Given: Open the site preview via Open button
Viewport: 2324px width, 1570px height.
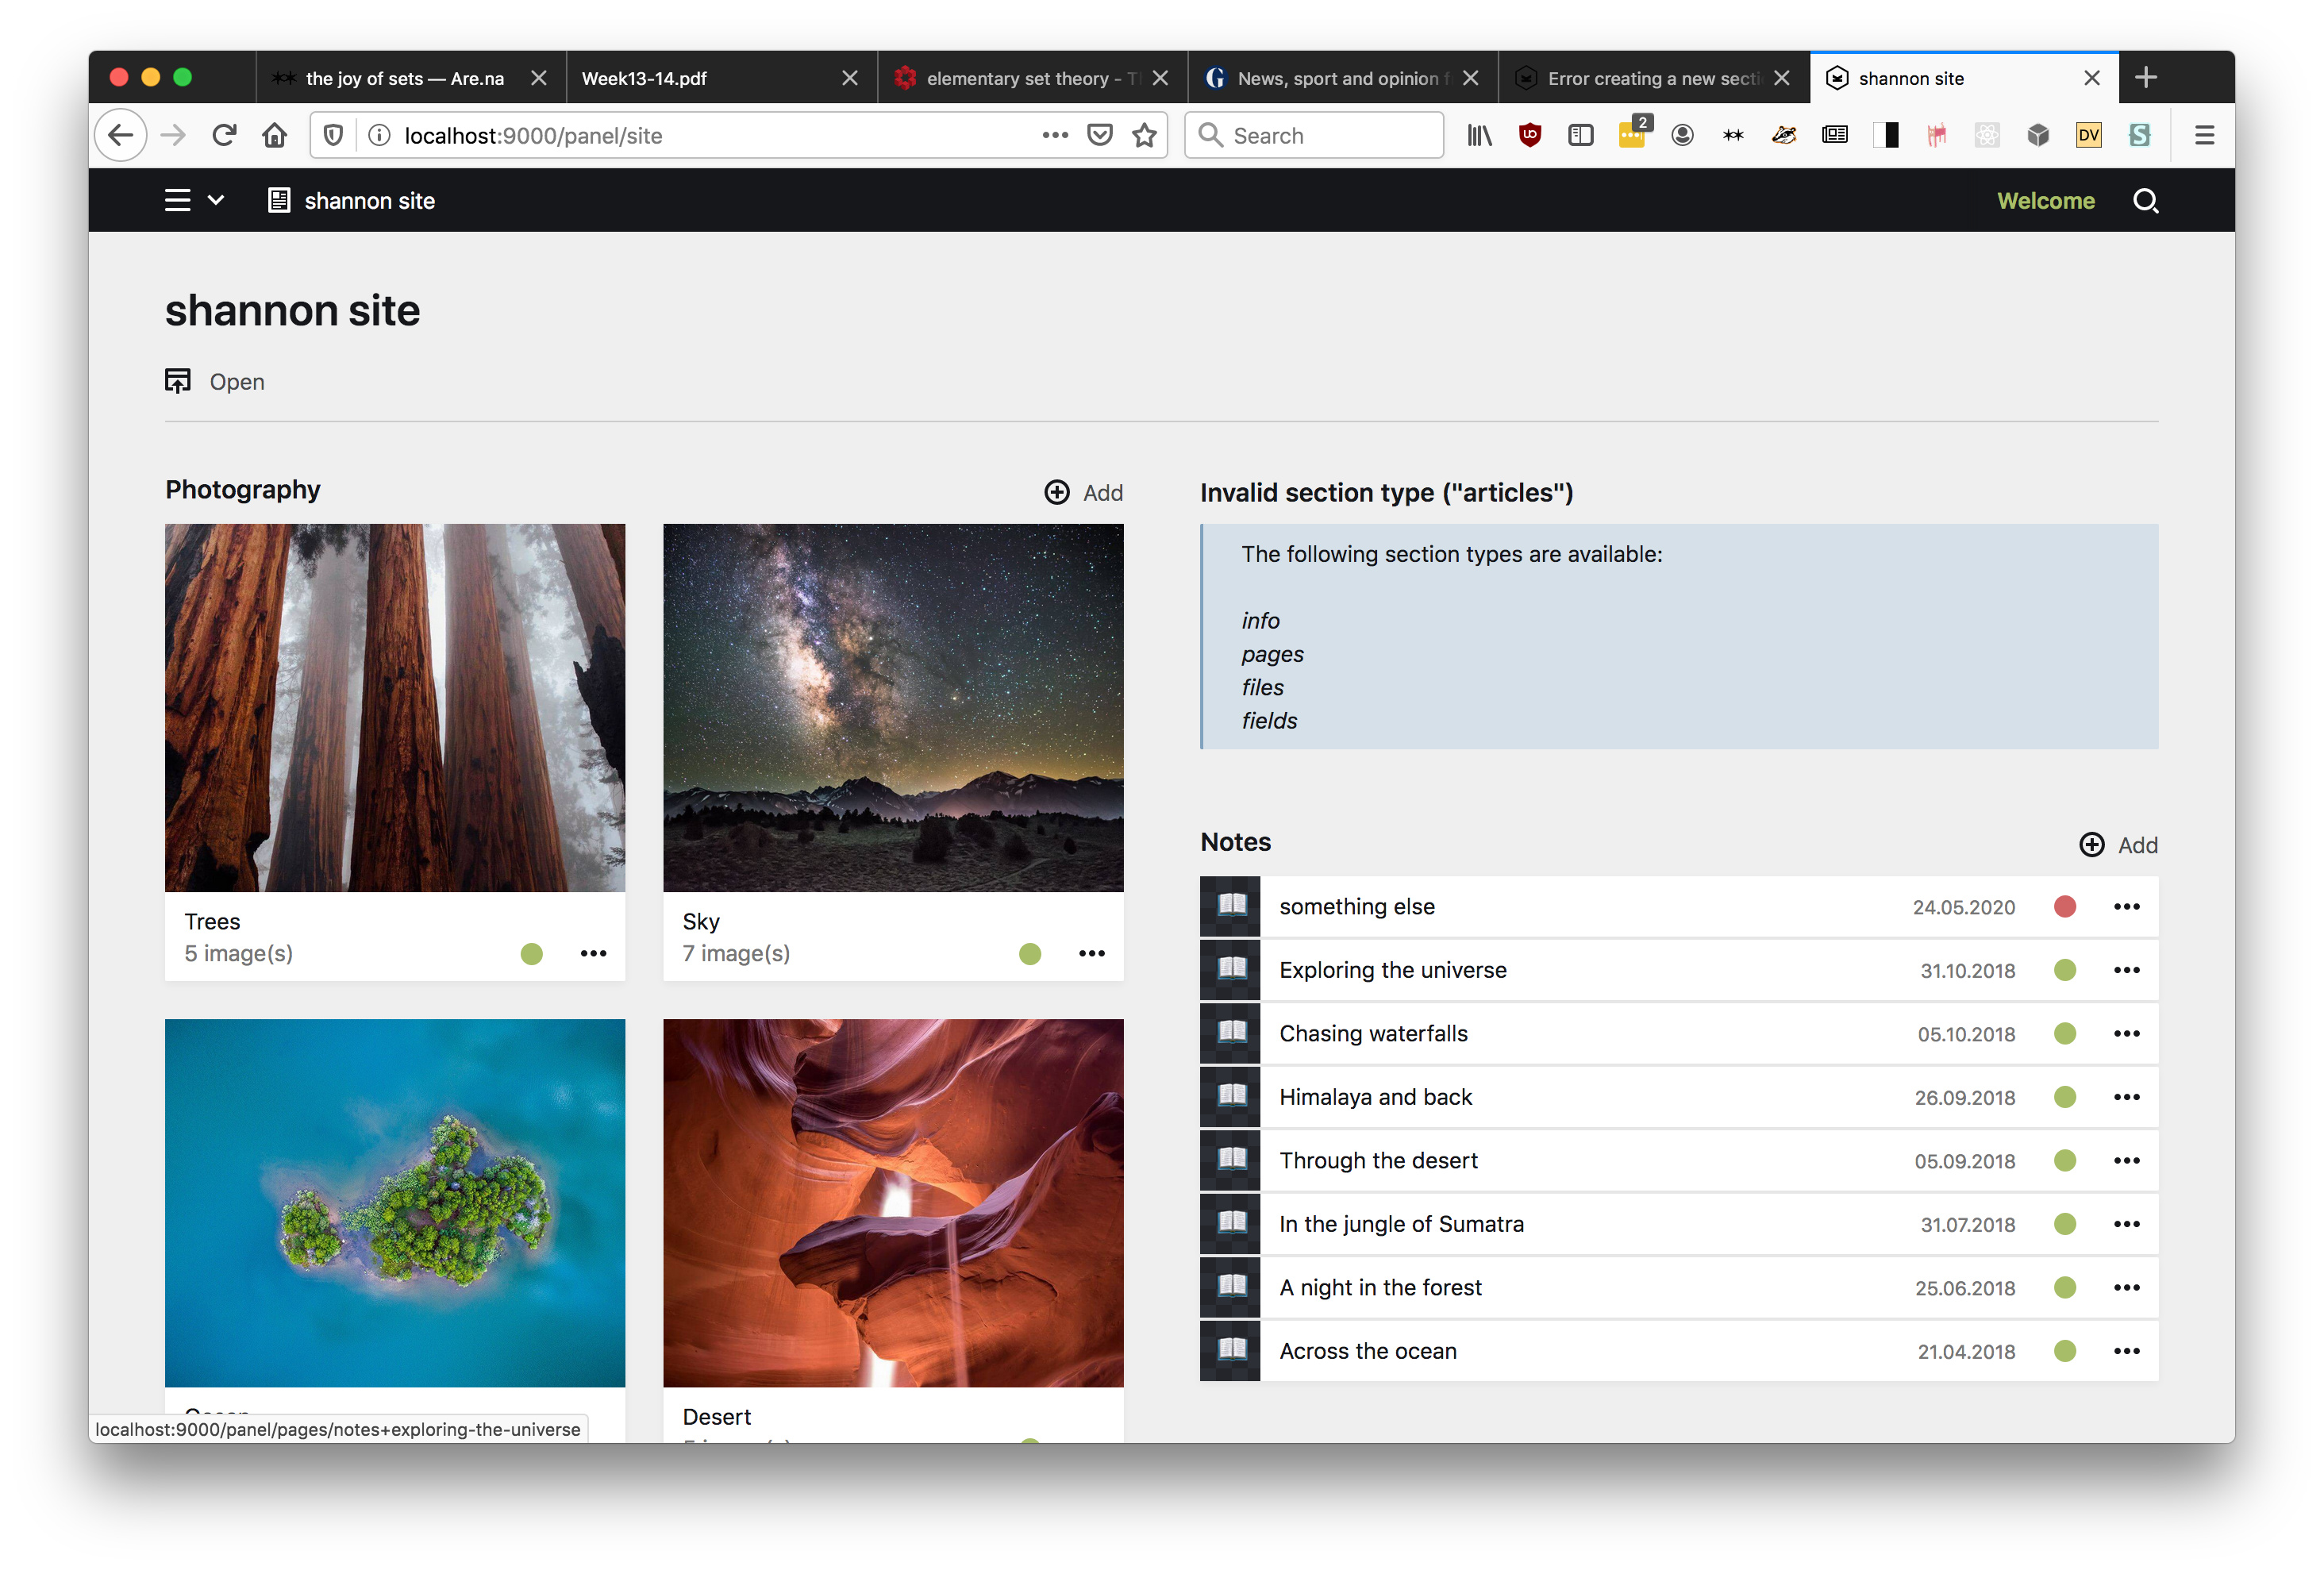Looking at the screenshot, I should coord(215,382).
